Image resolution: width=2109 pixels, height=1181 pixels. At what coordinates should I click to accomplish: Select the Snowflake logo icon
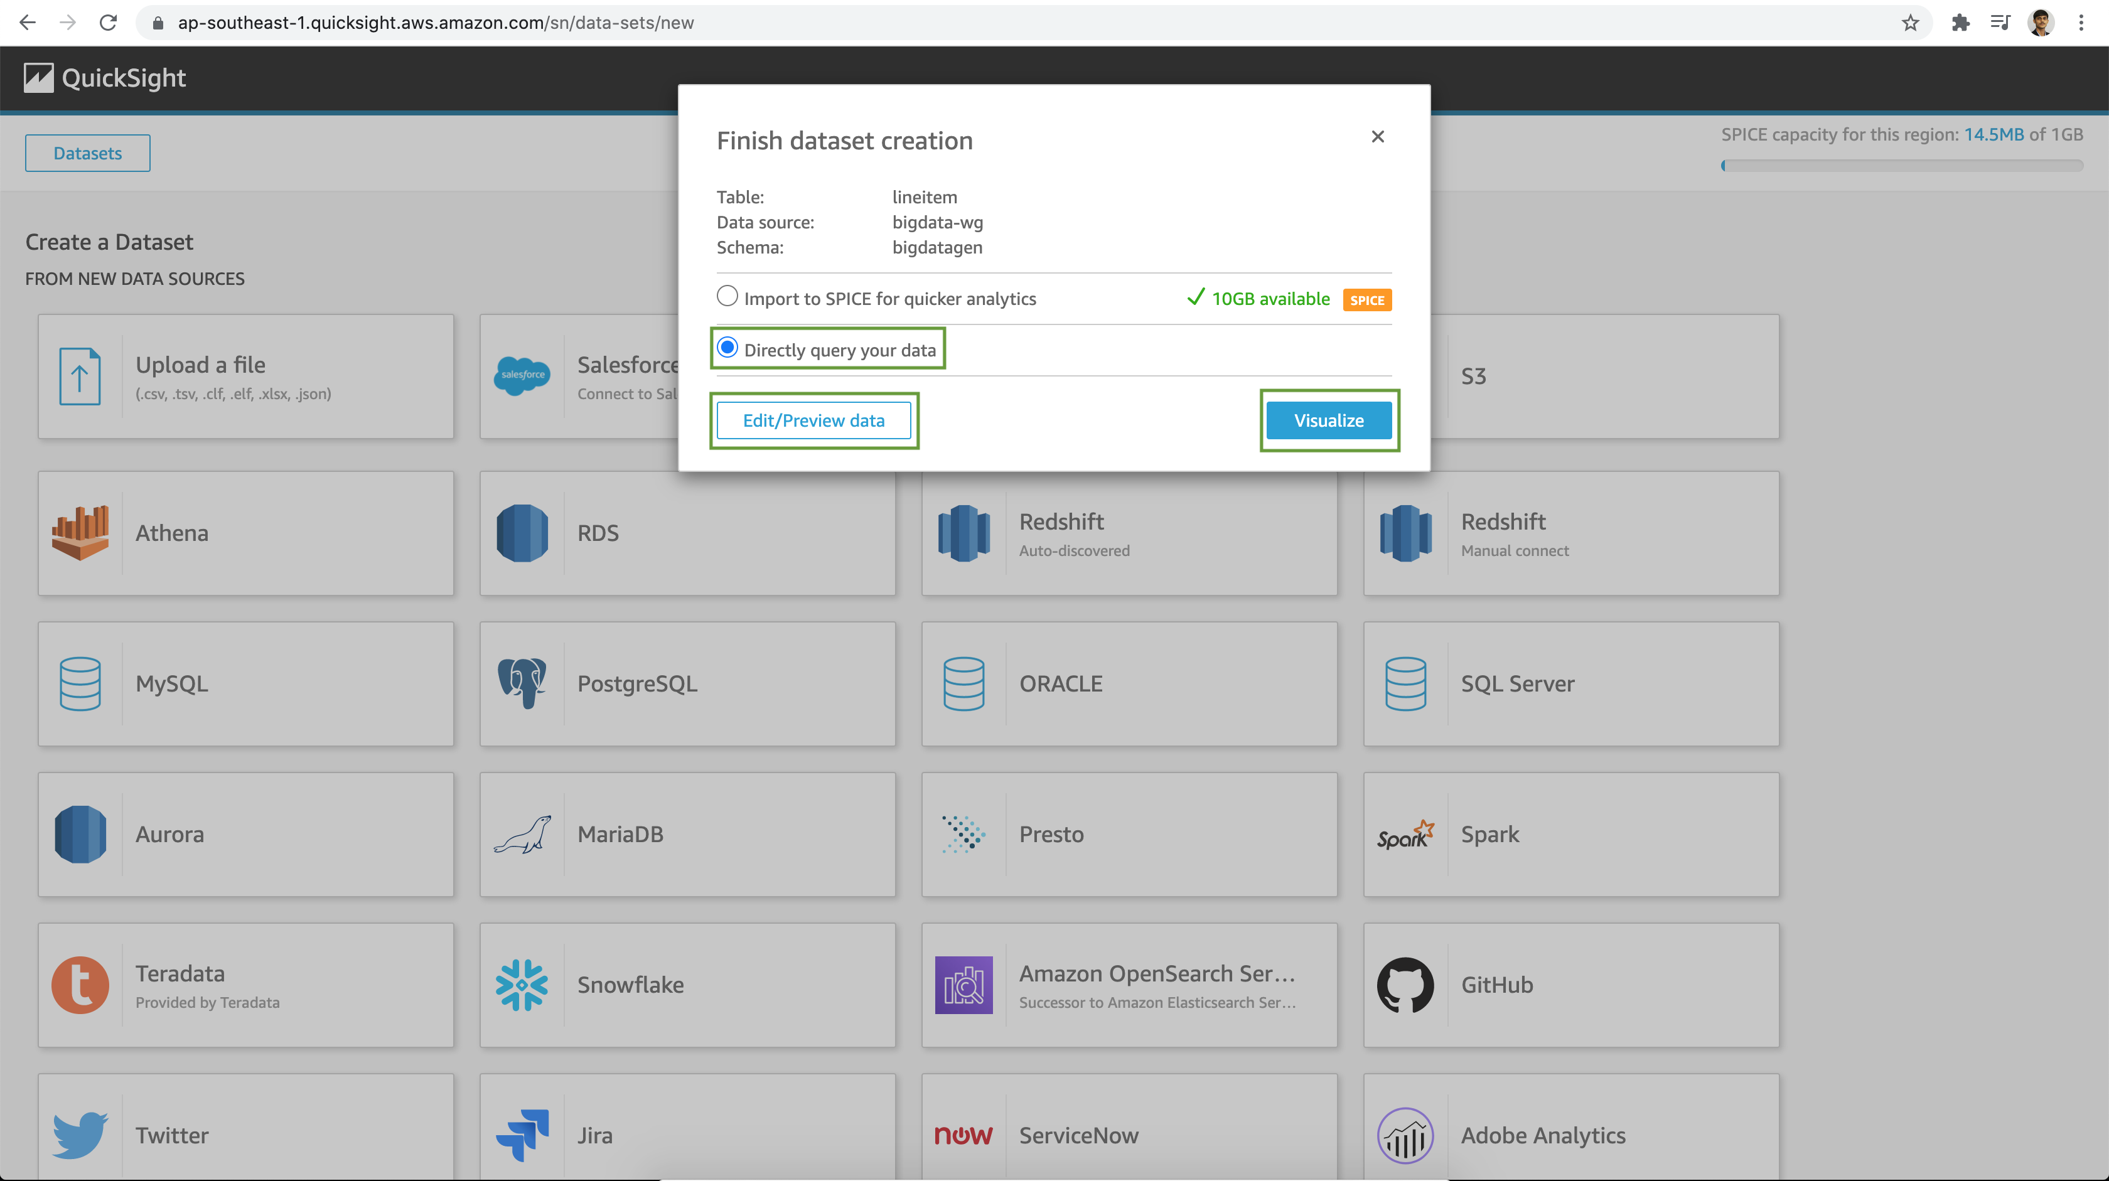point(522,985)
